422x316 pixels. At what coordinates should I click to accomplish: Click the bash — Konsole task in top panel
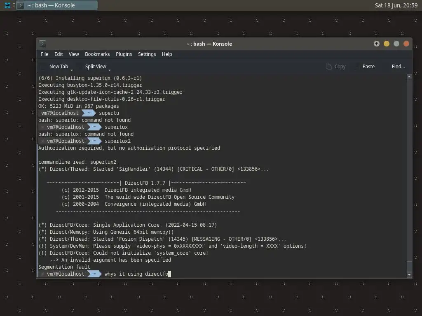point(57,5)
